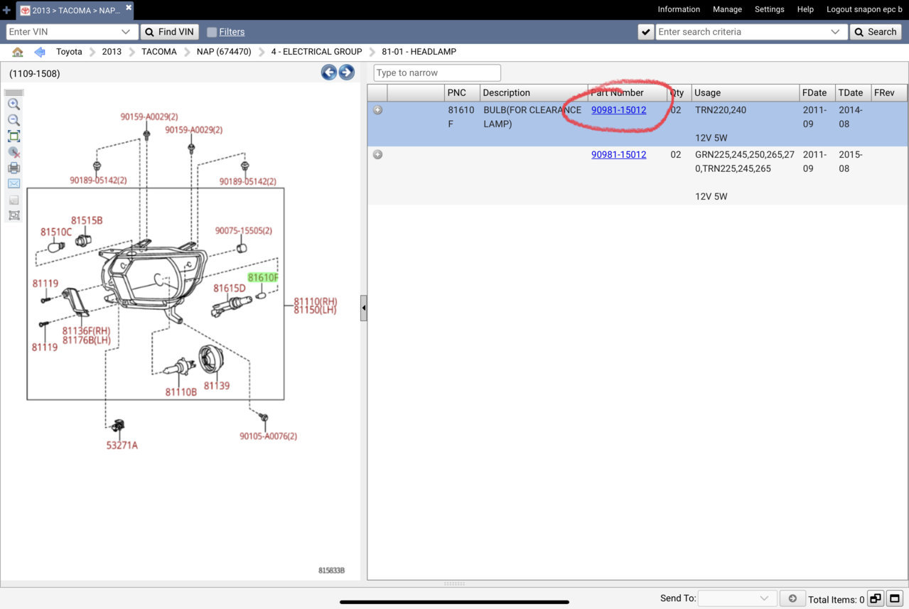Click the overlapping-windows icon next to Total Items
The image size is (909, 609).
[876, 598]
